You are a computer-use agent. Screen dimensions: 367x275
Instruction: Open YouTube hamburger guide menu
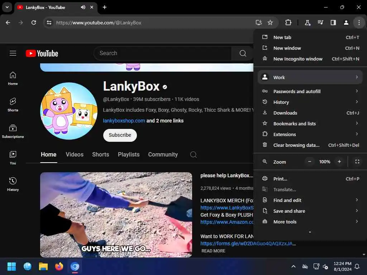click(13, 53)
